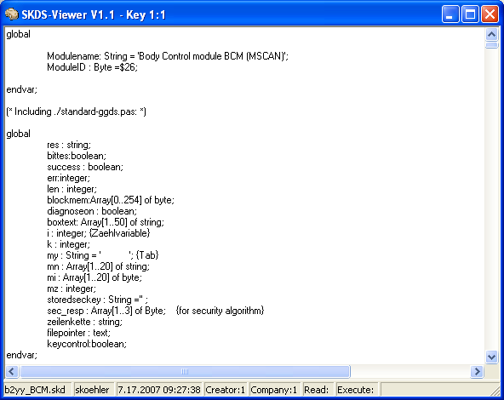Place cursor on the Modulename String line

pos(168,56)
